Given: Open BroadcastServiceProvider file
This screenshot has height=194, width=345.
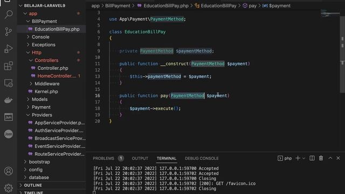Looking at the screenshot, I should [x=60, y=138].
